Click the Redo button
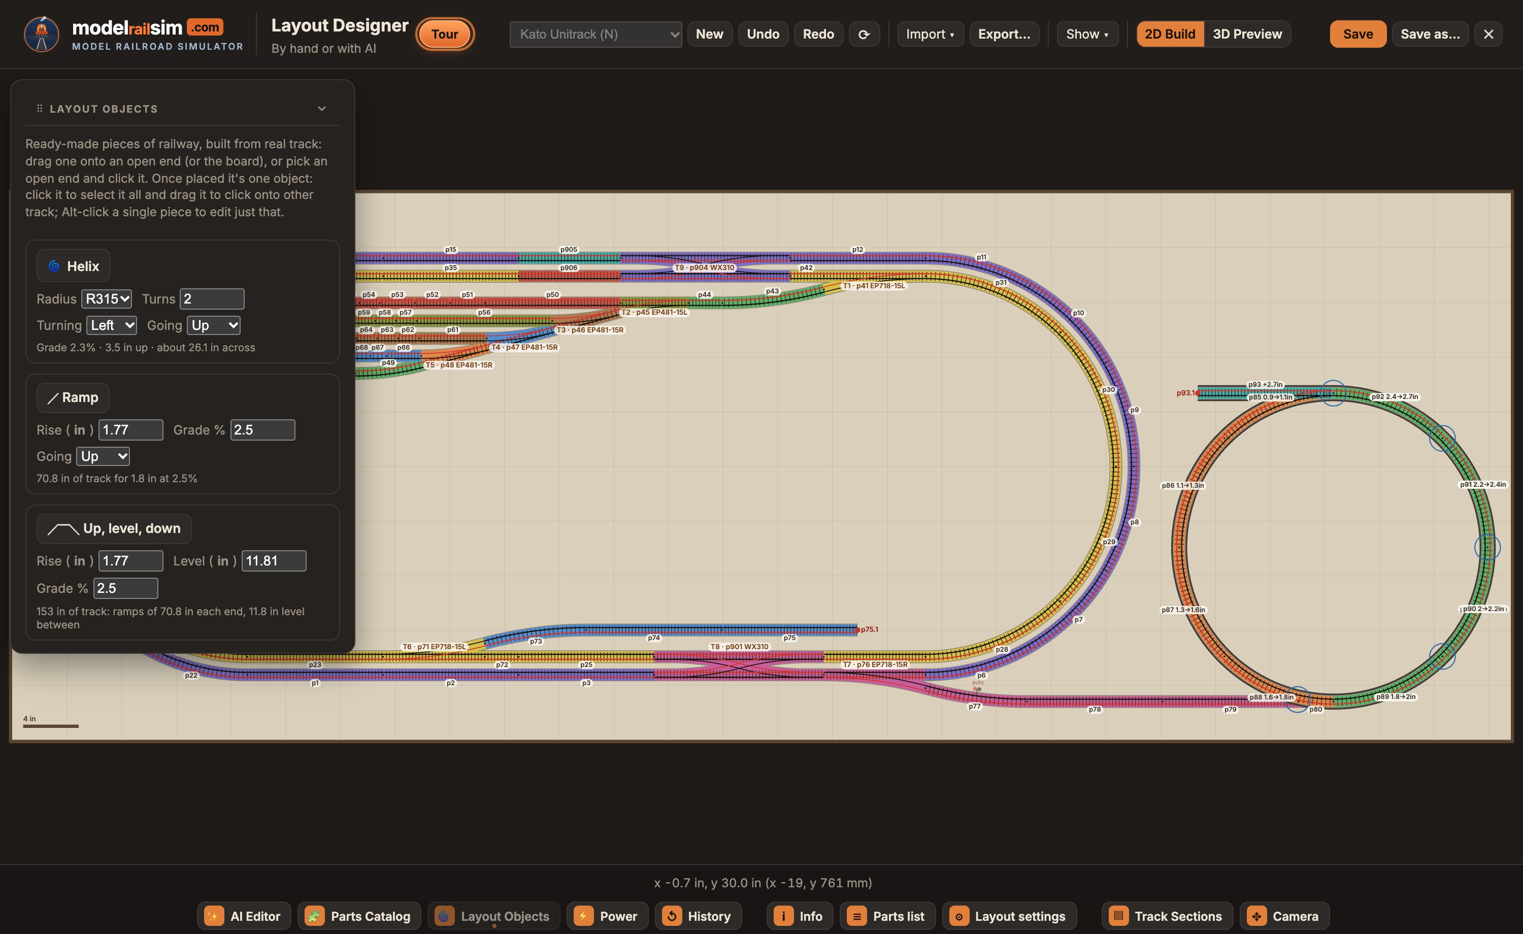This screenshot has height=934, width=1523. (818, 34)
